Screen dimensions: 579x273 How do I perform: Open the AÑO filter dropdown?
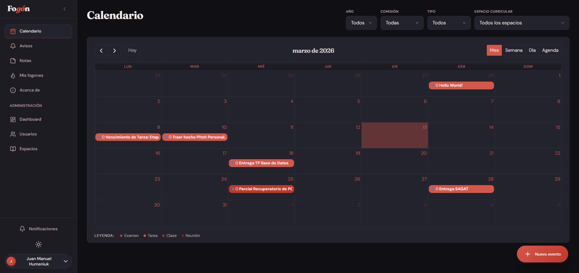(x=361, y=23)
